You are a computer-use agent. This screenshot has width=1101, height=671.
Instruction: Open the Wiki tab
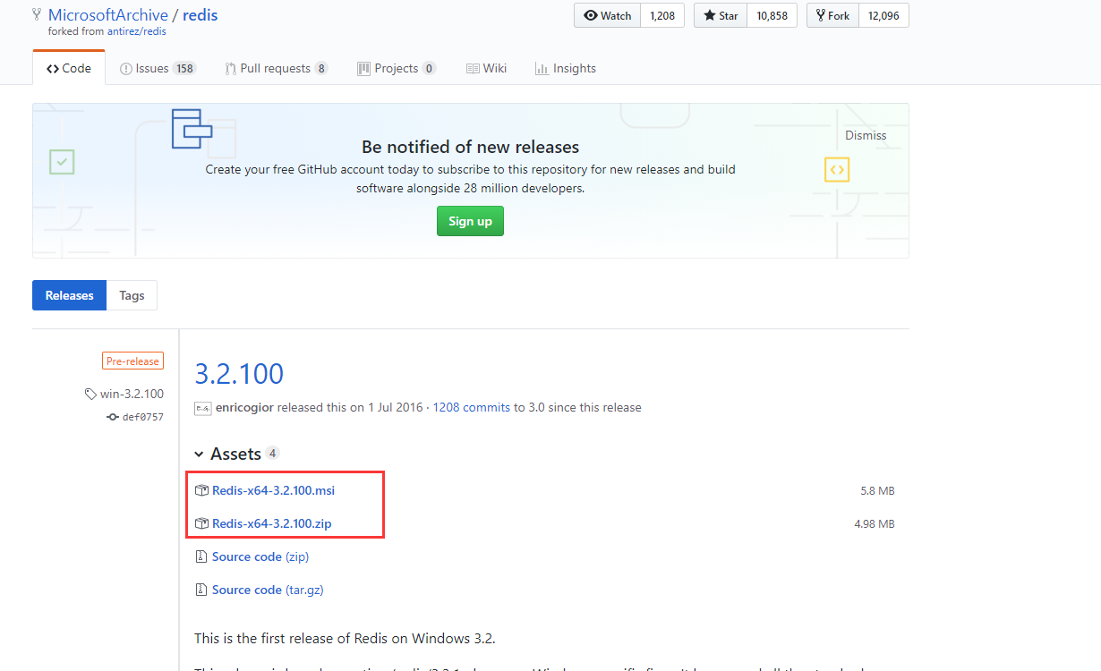486,68
